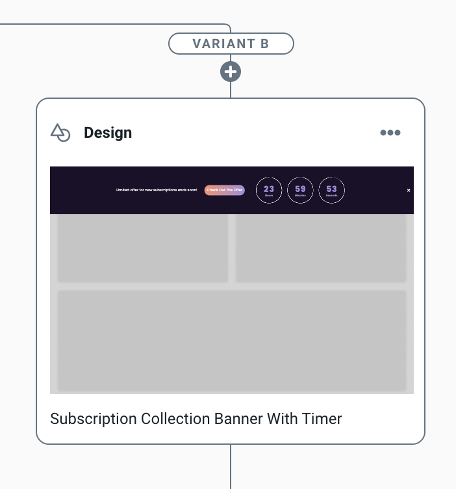
Task: Click the 23 Hours countdown circle
Action: [269, 190]
